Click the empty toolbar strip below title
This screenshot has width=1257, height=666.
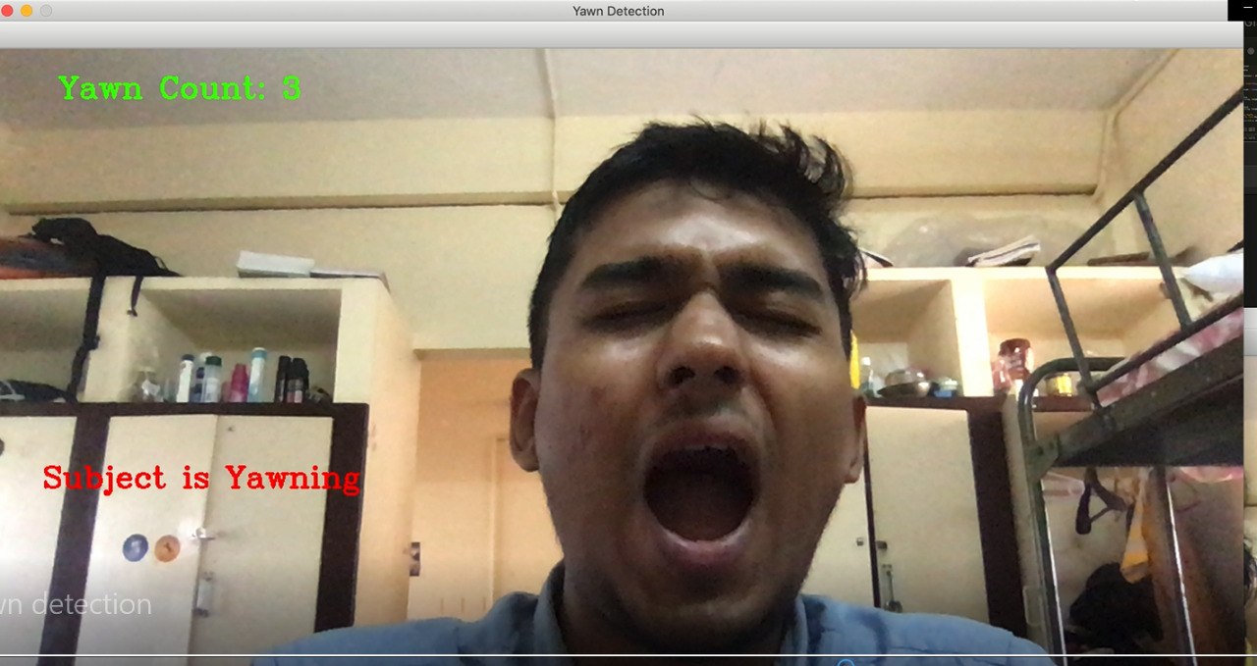click(619, 34)
